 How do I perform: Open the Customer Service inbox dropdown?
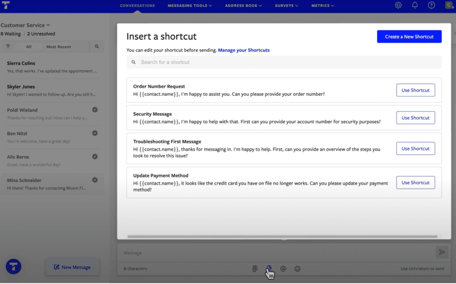point(25,25)
